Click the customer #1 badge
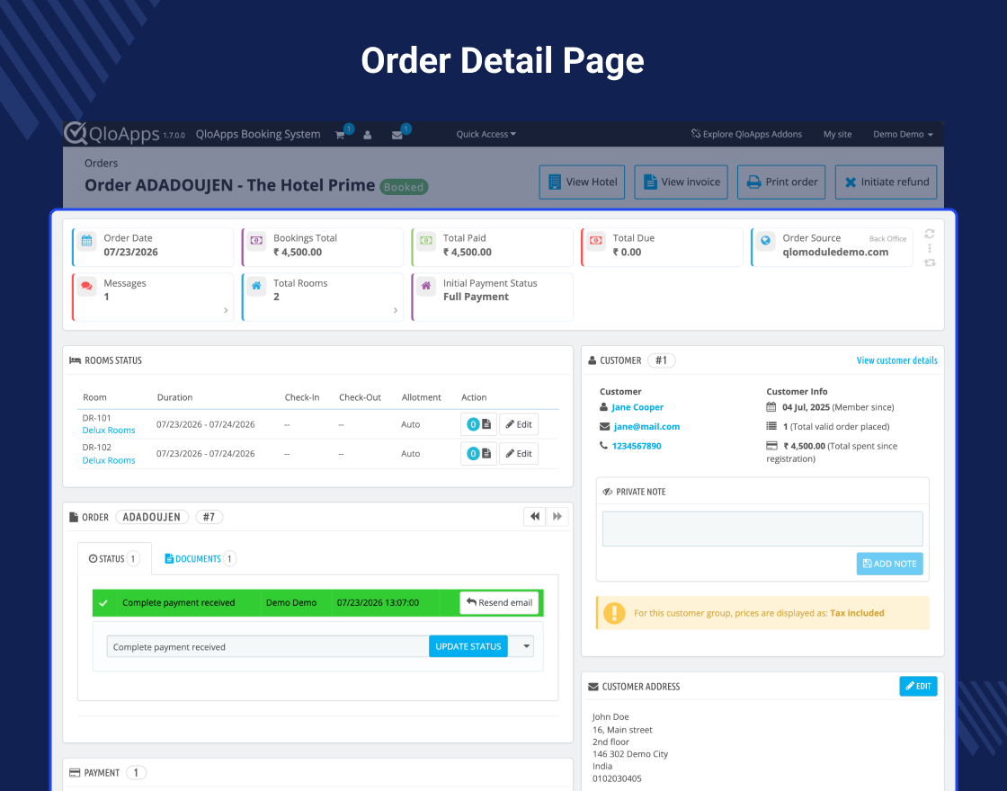This screenshot has width=1007, height=791. [661, 360]
